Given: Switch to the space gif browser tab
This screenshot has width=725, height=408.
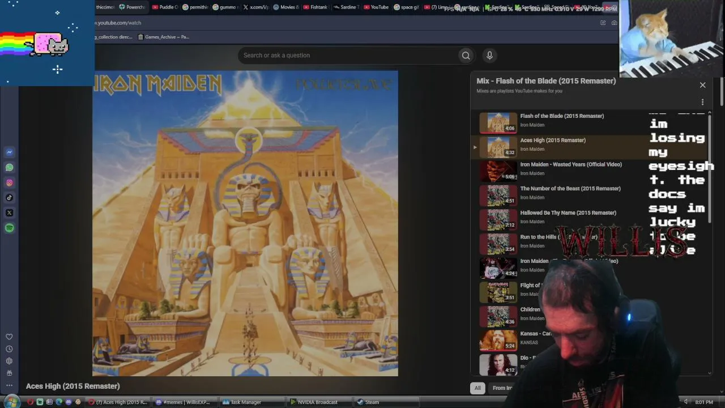Looking at the screenshot, I should pos(407,7).
